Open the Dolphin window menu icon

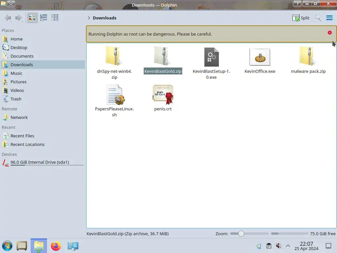point(3,3)
